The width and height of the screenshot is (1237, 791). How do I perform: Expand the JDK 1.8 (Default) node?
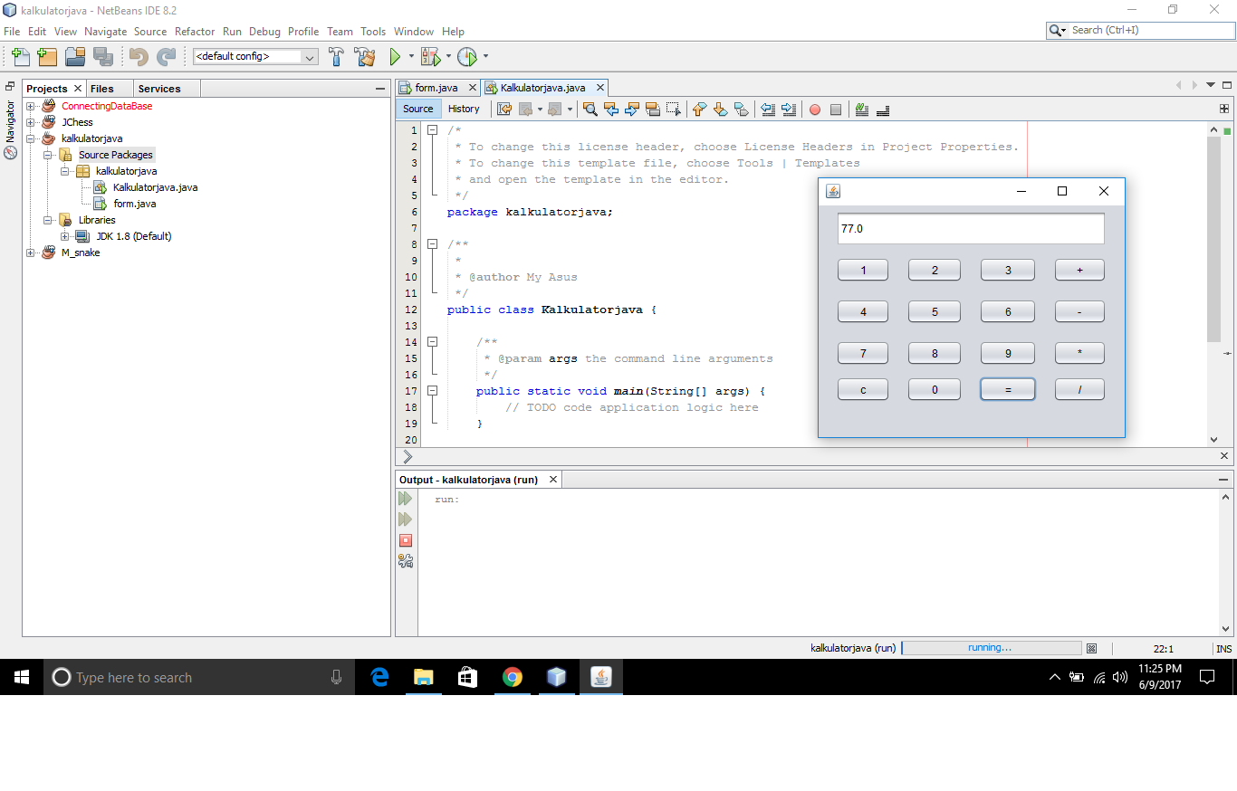(x=65, y=236)
